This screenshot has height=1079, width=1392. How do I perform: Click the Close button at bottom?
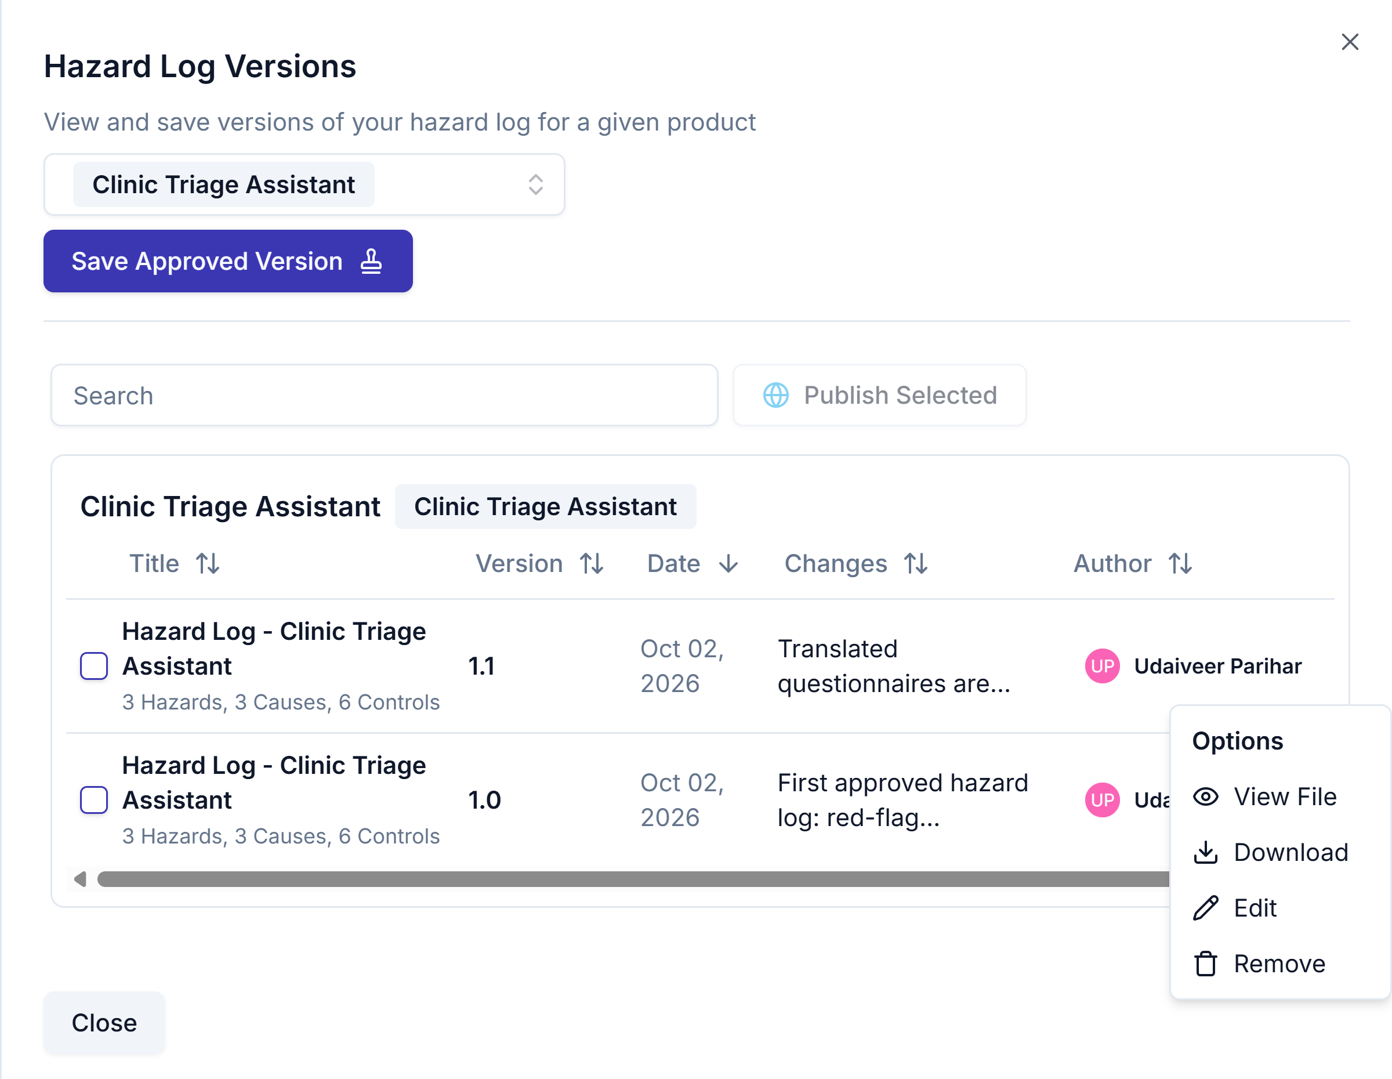(104, 1023)
